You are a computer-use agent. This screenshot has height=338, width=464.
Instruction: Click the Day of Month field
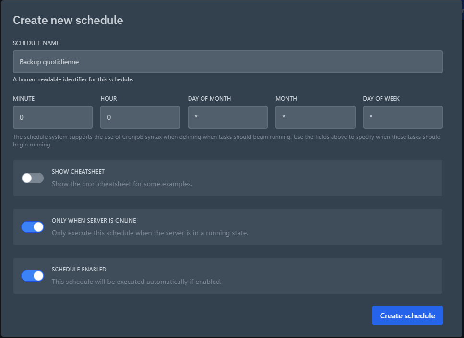[x=227, y=117]
